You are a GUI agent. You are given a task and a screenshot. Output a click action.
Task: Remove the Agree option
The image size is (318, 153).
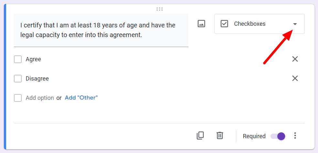(295, 59)
